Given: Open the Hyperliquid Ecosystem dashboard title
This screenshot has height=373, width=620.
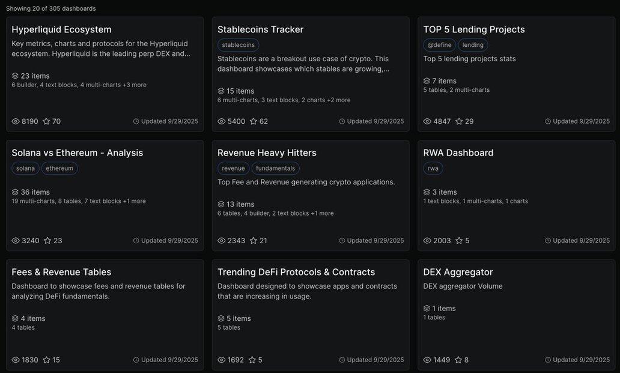Looking at the screenshot, I should tap(61, 29).
